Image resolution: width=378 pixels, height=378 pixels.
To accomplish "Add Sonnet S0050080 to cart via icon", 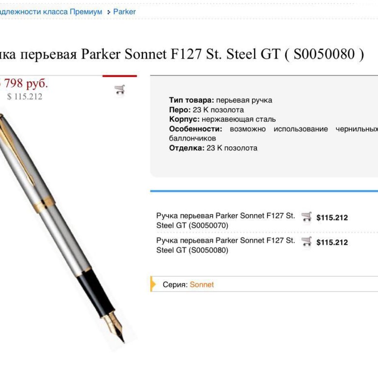I will pos(306,241).
